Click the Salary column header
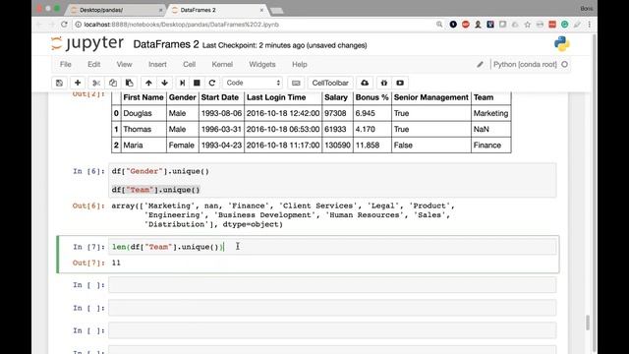 tap(336, 97)
